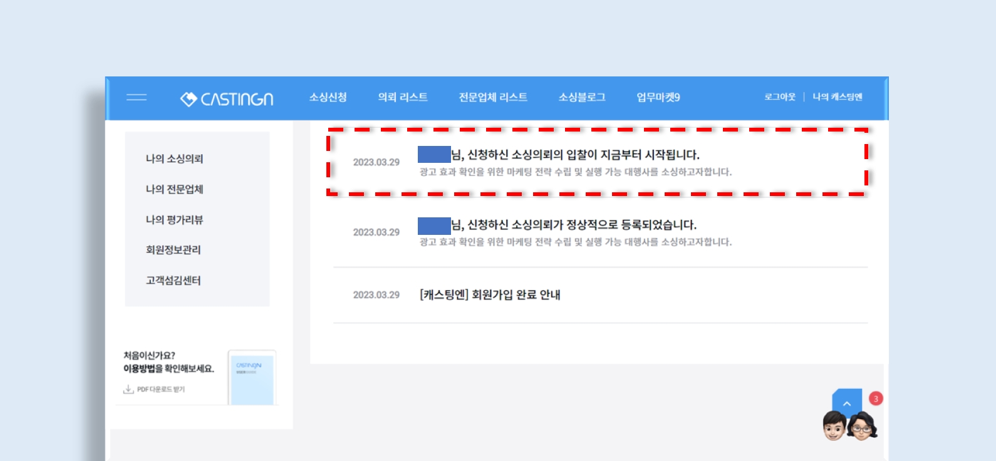Select 나의 소싱의뢰 in the sidebar
Screen dimensions: 996x461
click(174, 159)
